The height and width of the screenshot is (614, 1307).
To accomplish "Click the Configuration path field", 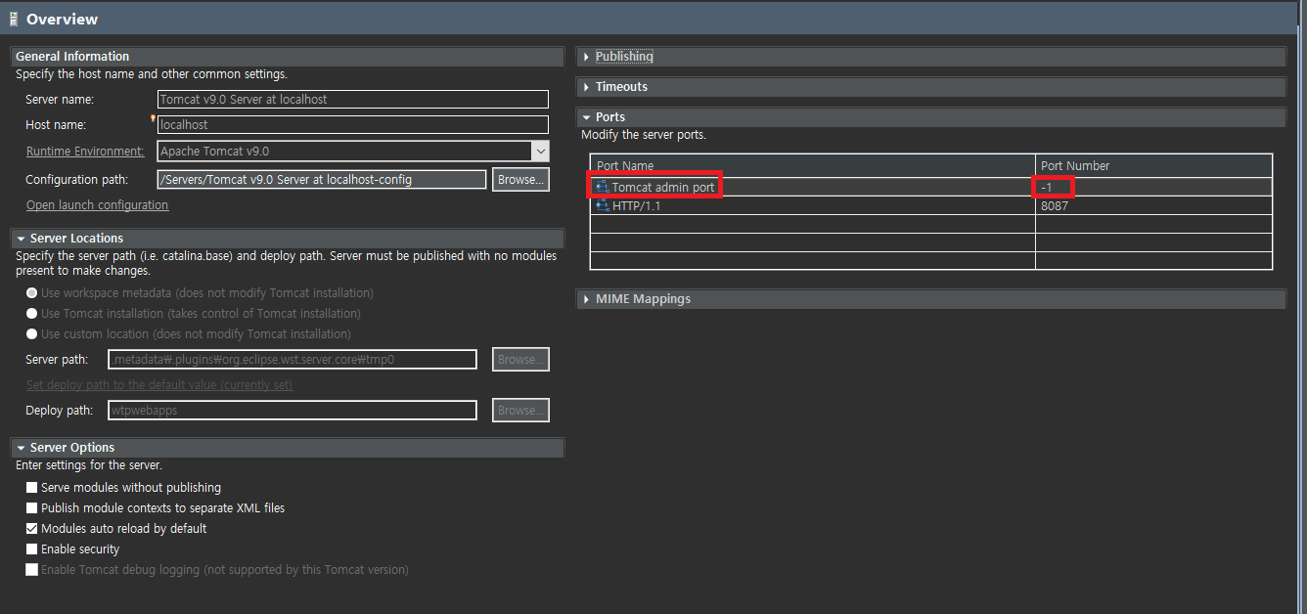I will [322, 180].
